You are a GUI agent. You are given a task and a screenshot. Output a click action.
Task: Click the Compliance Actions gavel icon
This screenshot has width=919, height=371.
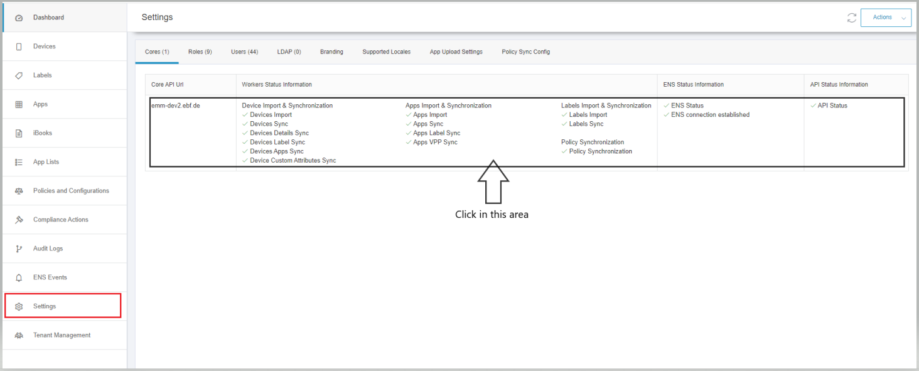[19, 220]
